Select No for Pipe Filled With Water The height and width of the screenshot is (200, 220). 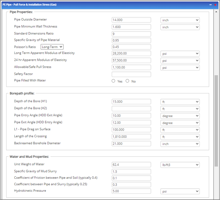pyautogui.click(x=127, y=81)
